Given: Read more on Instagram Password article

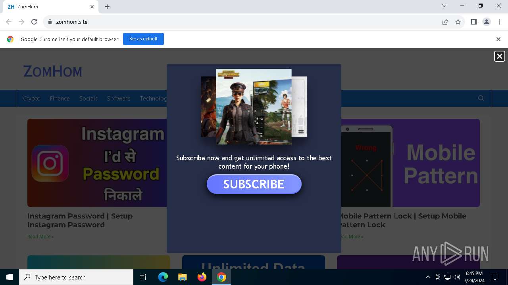Looking at the screenshot, I should pyautogui.click(x=40, y=237).
